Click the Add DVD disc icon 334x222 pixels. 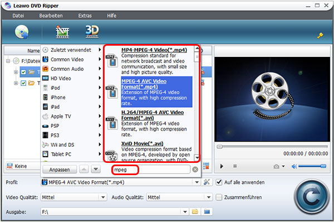[22, 32]
